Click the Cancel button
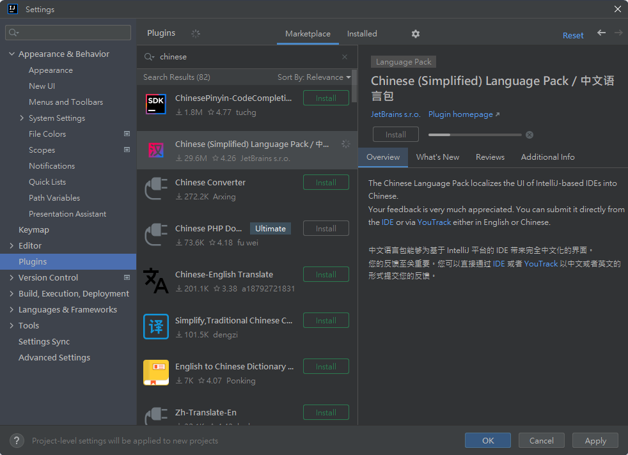 click(542, 440)
